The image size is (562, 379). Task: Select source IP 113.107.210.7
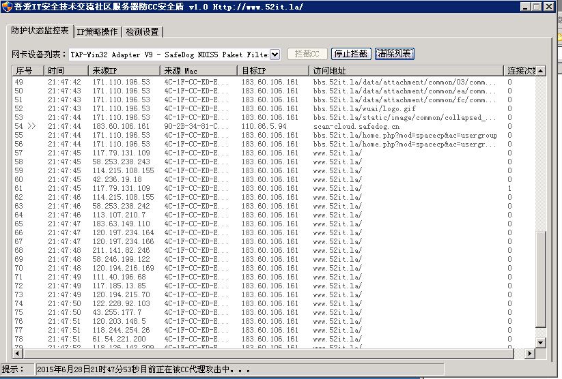[119, 215]
